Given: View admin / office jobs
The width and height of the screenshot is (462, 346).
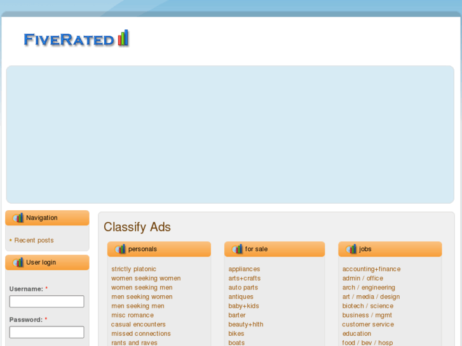Looking at the screenshot, I should [362, 278].
